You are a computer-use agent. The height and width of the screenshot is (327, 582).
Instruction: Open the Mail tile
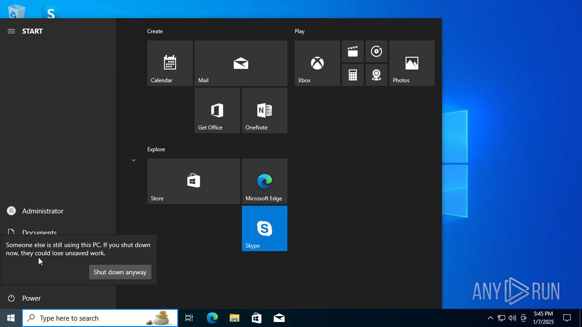click(x=241, y=63)
